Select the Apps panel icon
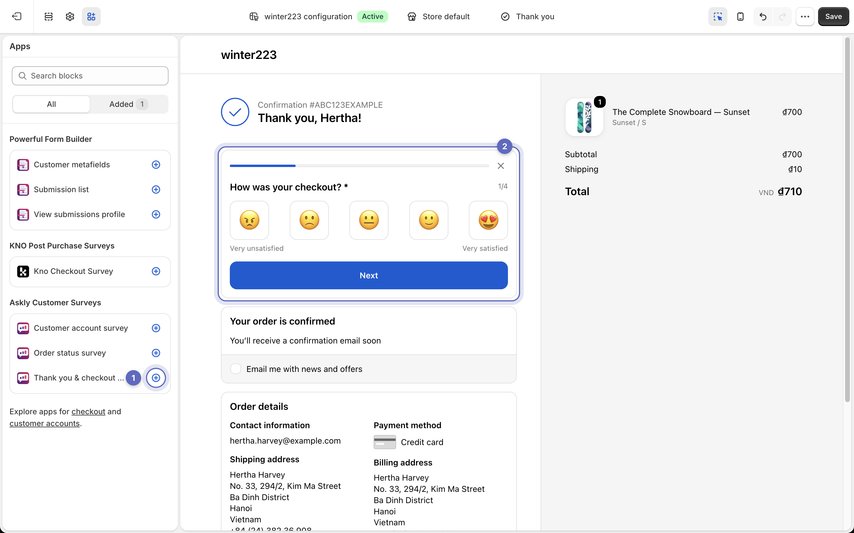Screen dimensions: 854x533 [x=91, y=17]
